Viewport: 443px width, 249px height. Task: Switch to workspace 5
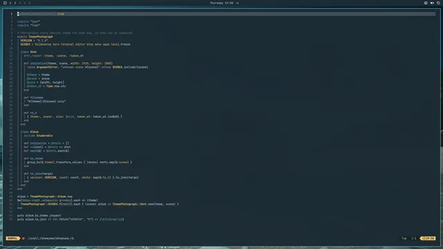(x=29, y=3)
